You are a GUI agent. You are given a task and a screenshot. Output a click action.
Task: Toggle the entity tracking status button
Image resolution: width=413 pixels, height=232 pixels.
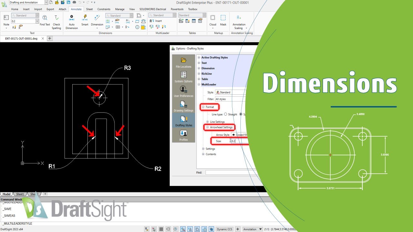[x=189, y=229]
